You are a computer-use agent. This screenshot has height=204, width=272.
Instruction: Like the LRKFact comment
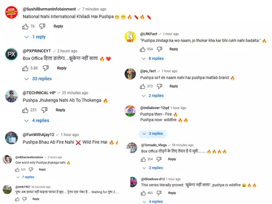pos(143,49)
